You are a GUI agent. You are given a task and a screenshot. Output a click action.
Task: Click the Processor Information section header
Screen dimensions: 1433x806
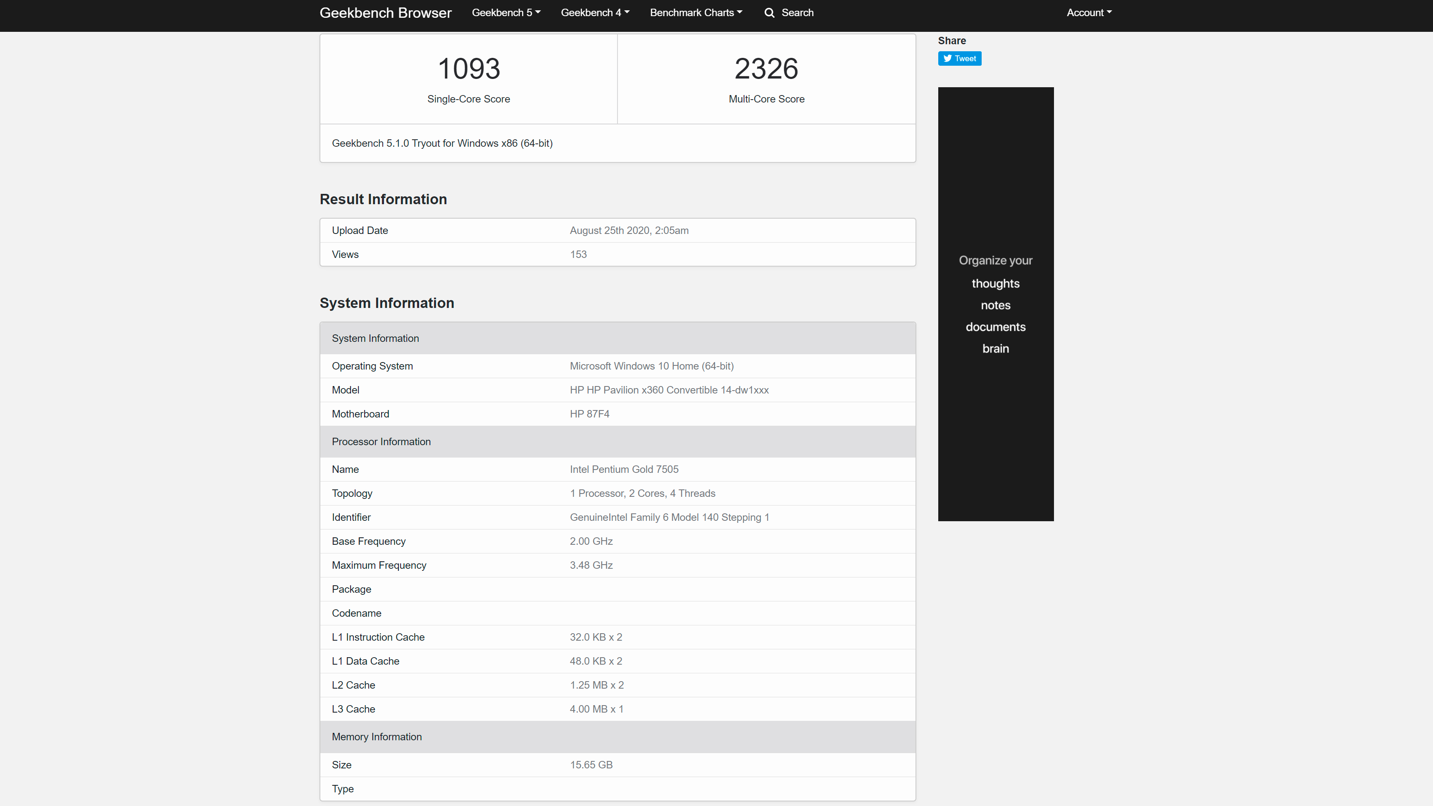pos(381,442)
